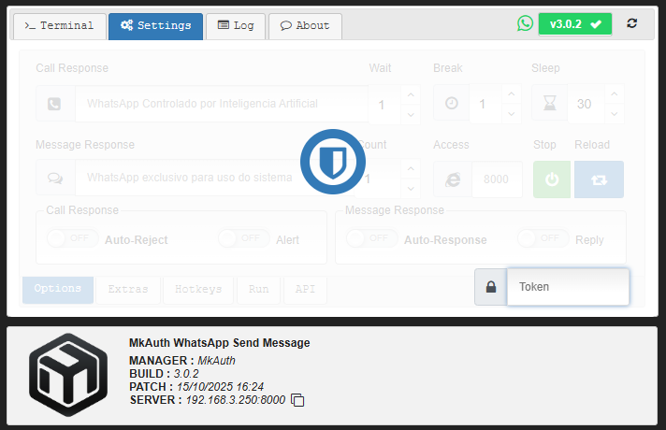
Task: Toggle the Reply switch
Action: (543, 238)
